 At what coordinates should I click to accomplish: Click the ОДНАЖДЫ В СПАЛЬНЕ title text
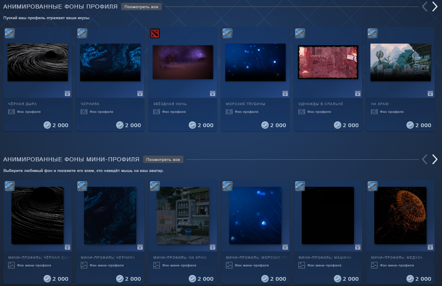321,104
